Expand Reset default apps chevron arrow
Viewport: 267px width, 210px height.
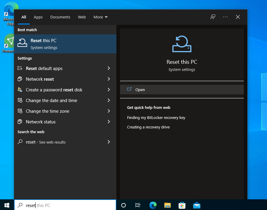(x=109, y=69)
